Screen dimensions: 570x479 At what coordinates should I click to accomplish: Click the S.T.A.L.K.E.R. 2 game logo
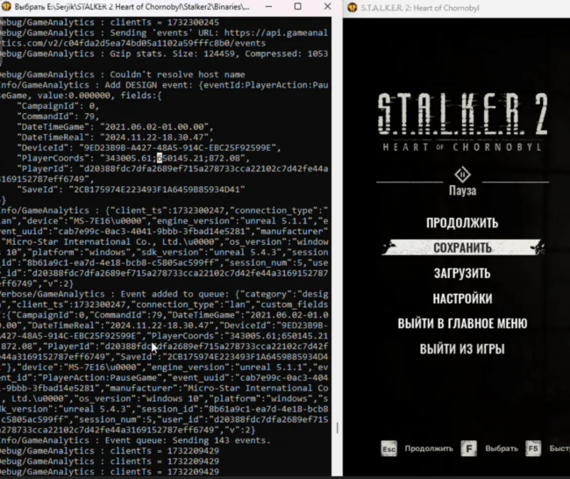(x=461, y=118)
